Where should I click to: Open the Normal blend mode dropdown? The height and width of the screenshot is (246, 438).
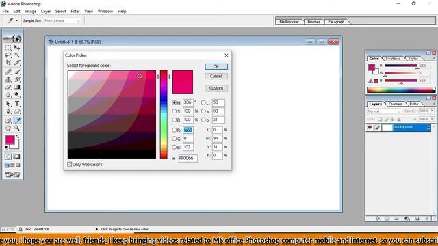[385, 111]
